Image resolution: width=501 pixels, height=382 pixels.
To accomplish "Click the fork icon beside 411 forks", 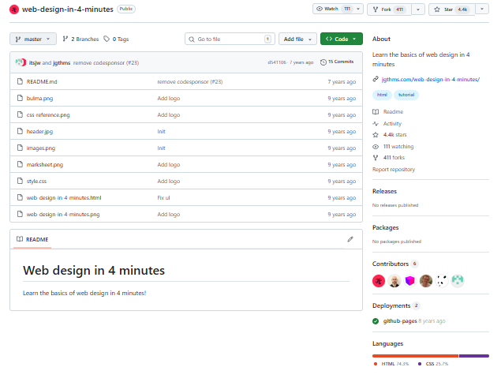I will click(376, 157).
